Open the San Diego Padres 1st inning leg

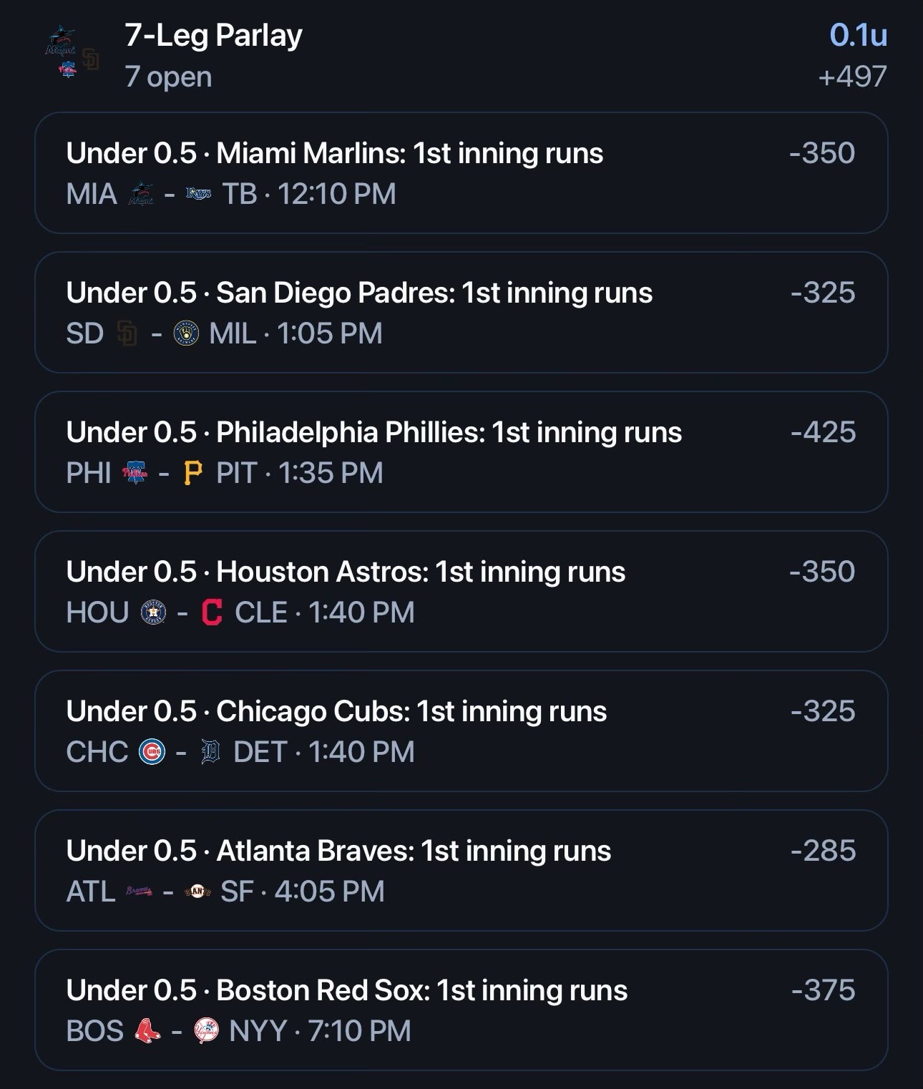point(461,312)
